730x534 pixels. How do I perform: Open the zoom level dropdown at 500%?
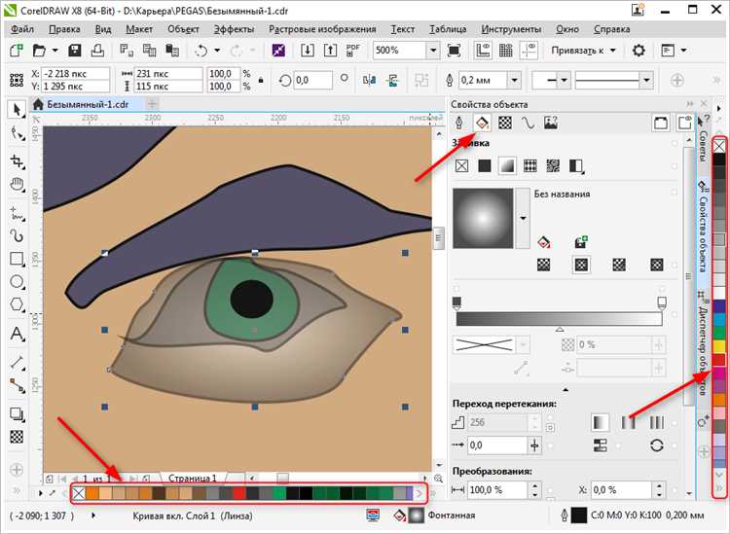[433, 50]
